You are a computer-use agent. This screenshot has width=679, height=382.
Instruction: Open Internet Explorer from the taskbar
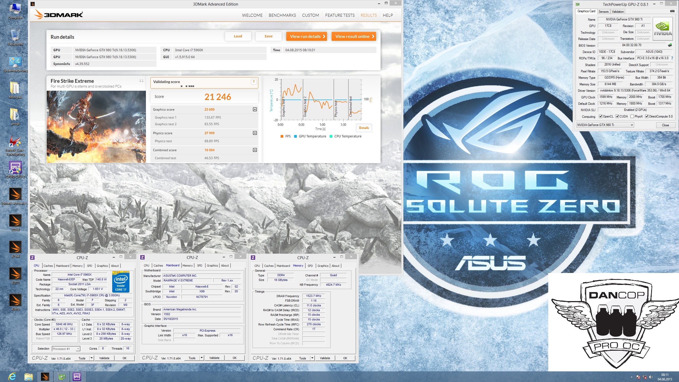(x=12, y=376)
